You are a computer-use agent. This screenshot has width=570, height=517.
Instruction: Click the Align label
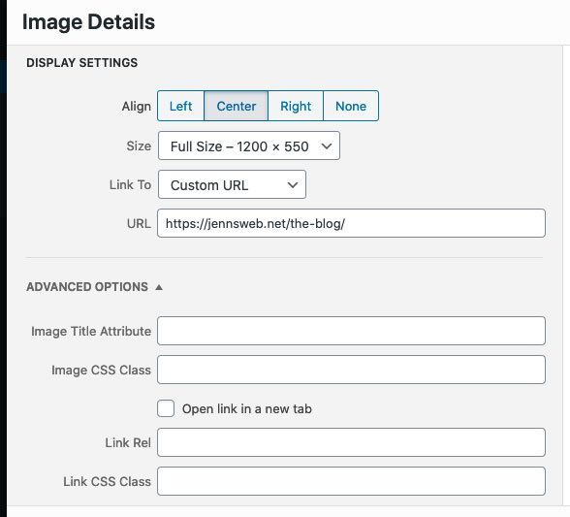click(x=137, y=107)
